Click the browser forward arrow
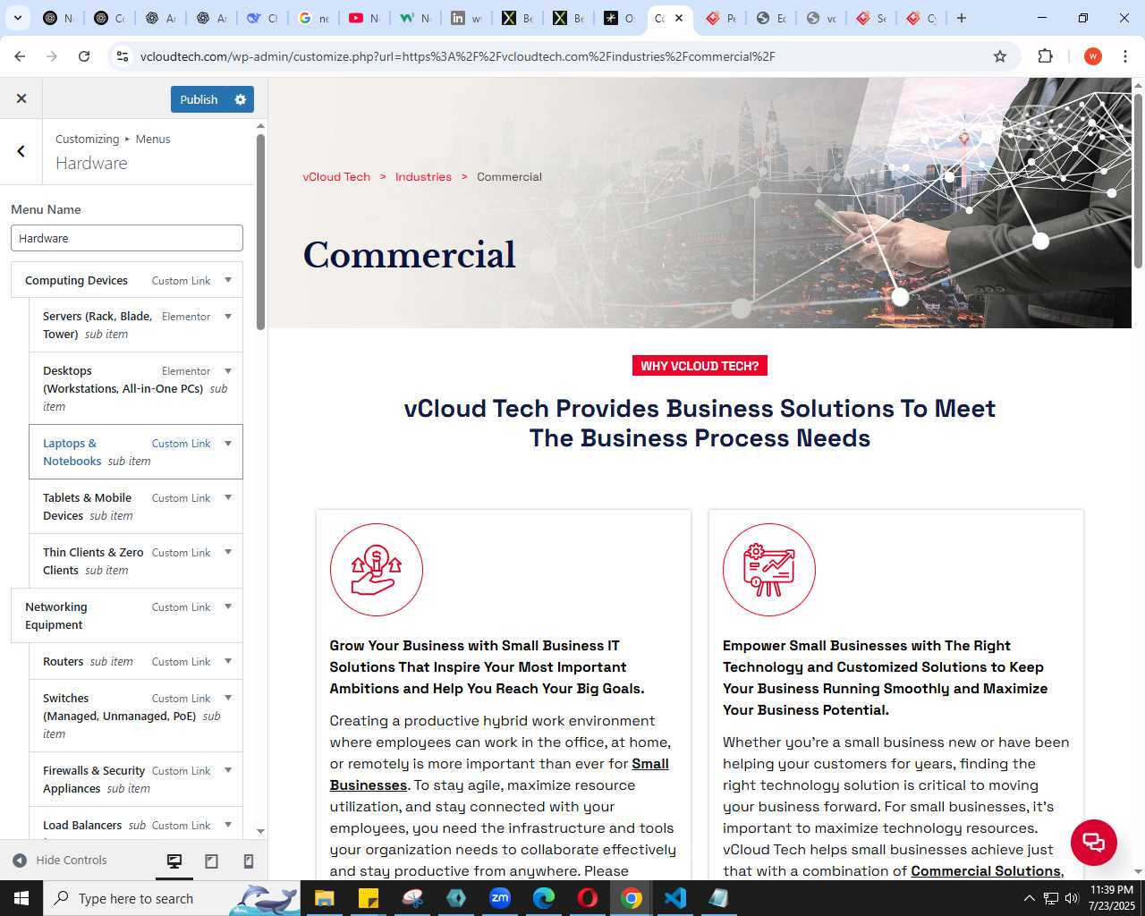Viewport: 1145px width, 916px height. (52, 56)
